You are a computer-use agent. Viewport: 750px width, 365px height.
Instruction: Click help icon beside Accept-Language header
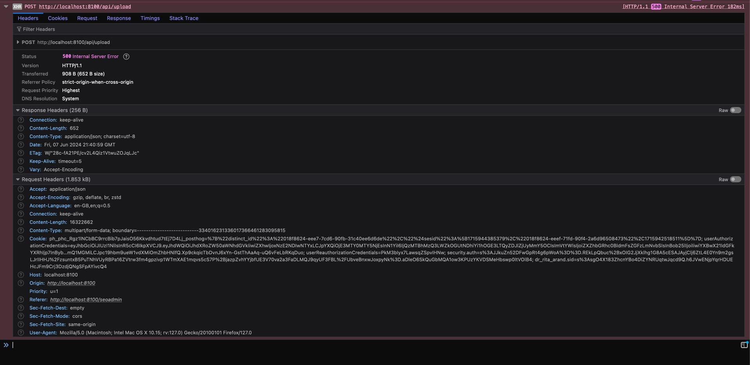(21, 206)
